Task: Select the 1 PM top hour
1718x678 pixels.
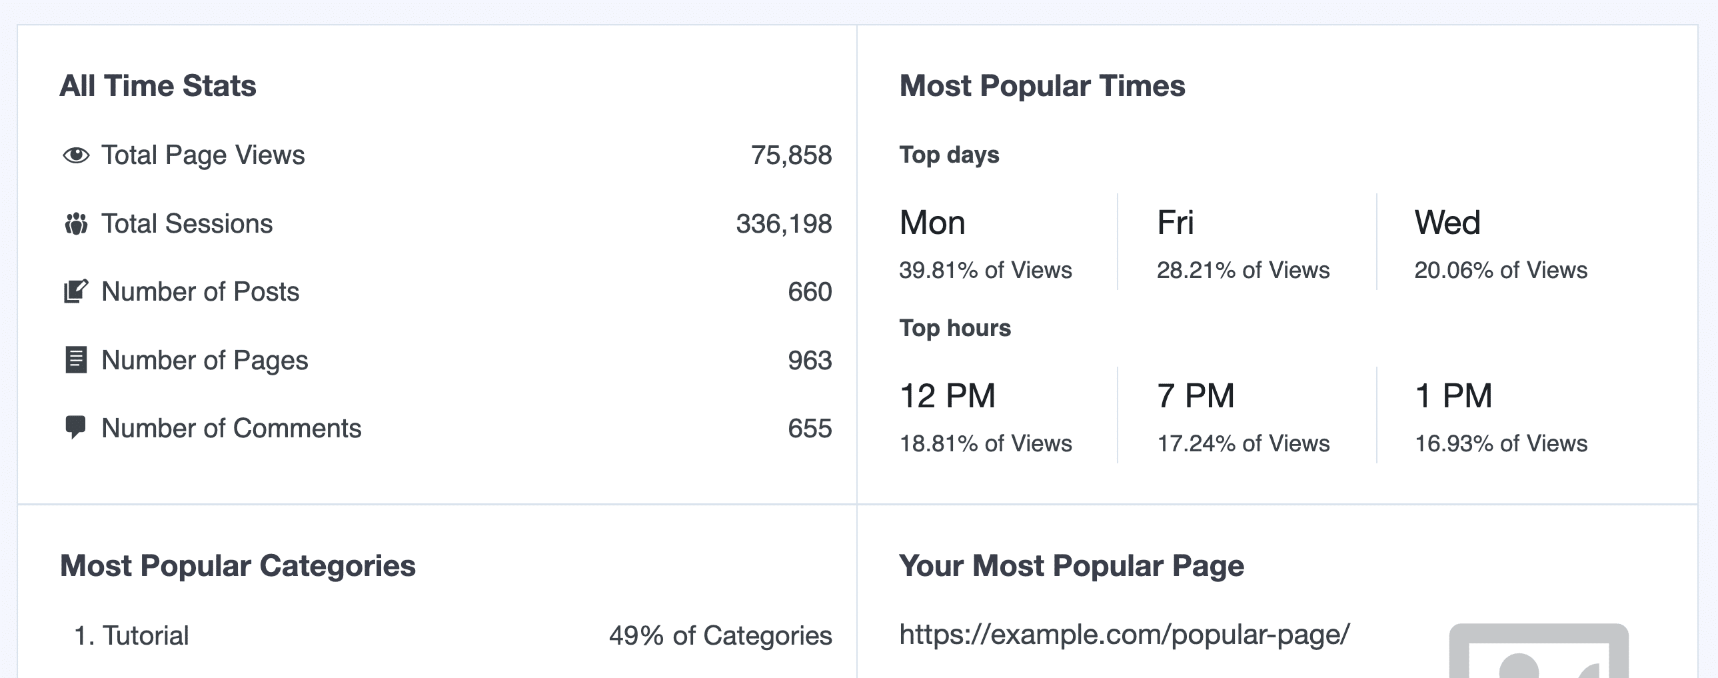Action: pyautogui.click(x=1453, y=396)
